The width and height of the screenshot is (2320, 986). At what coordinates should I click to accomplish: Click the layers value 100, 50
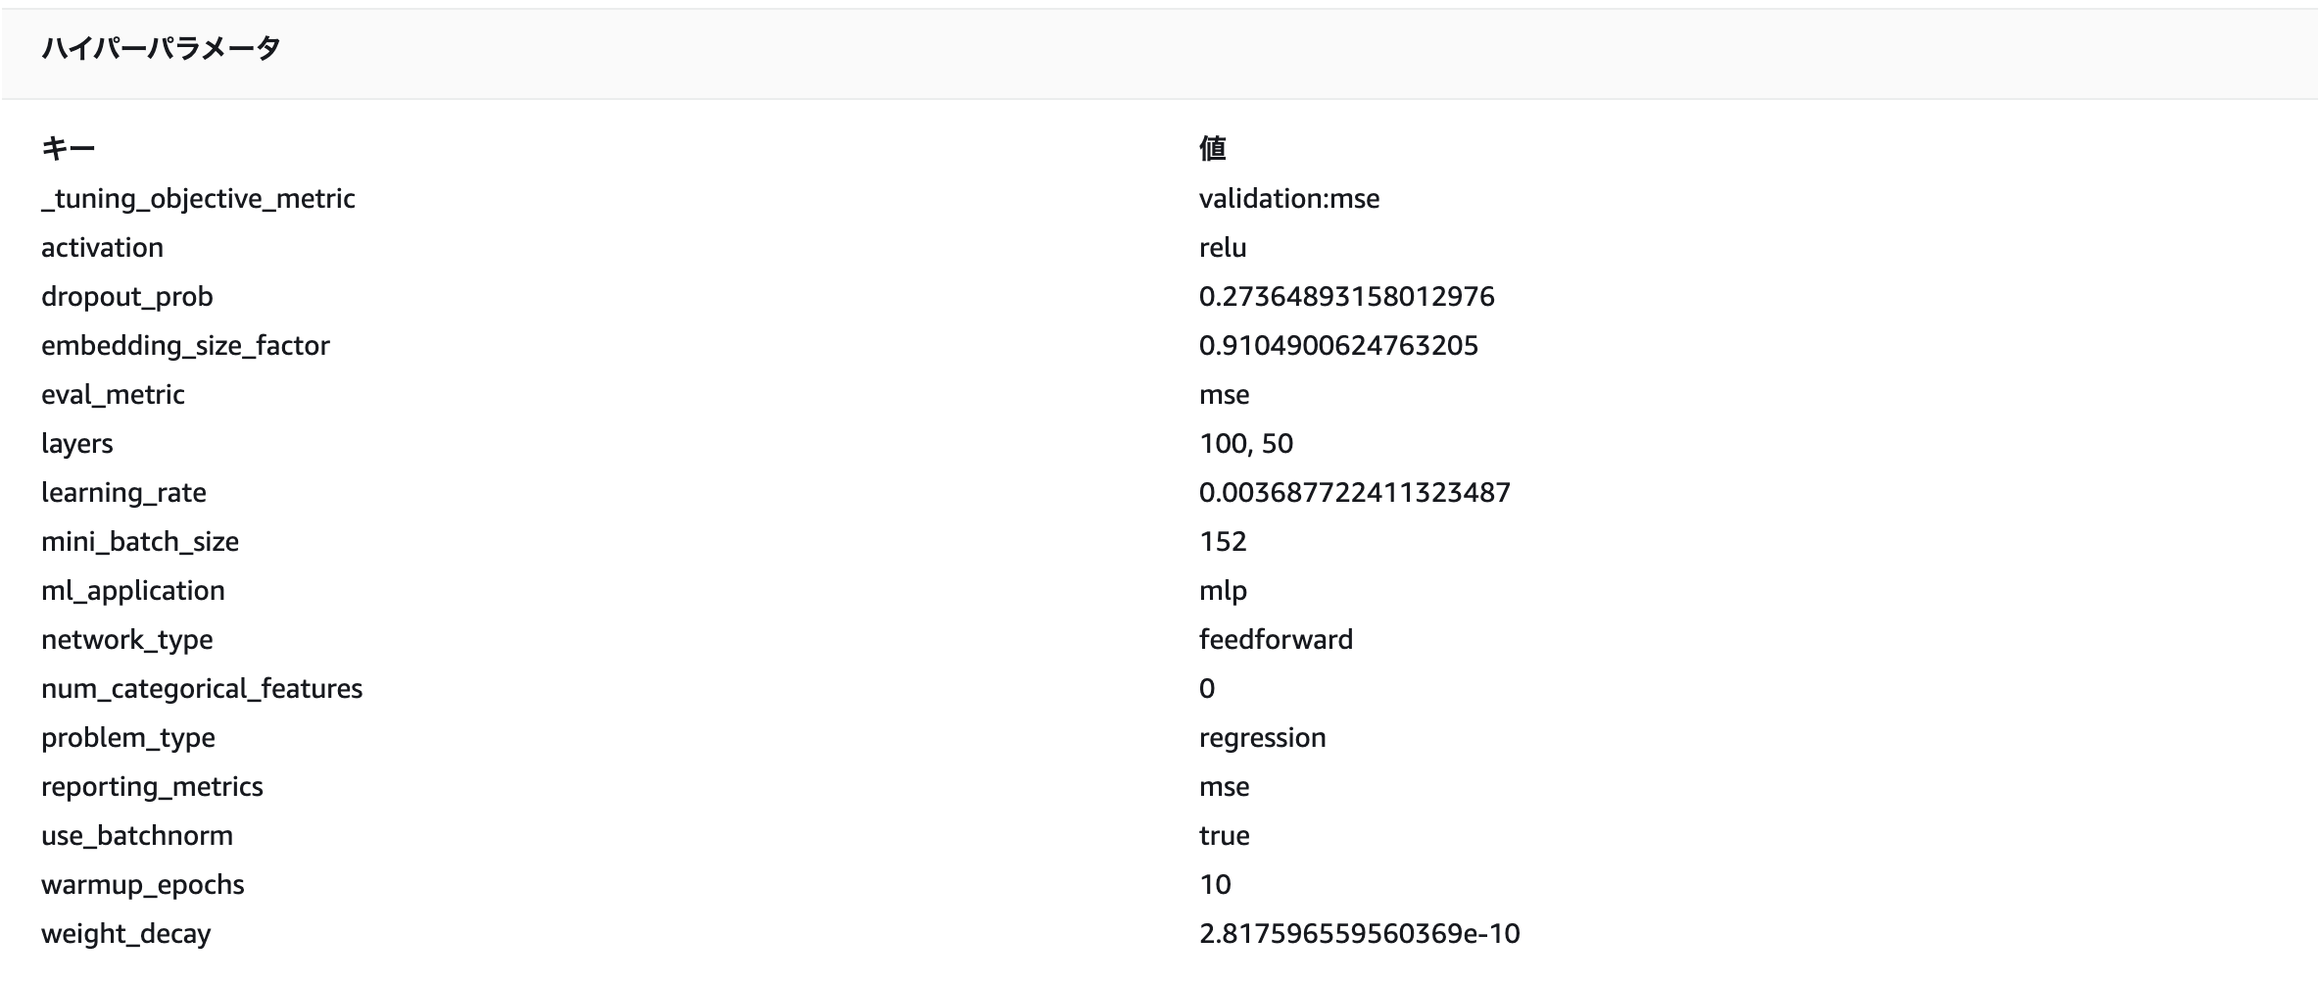(1246, 444)
